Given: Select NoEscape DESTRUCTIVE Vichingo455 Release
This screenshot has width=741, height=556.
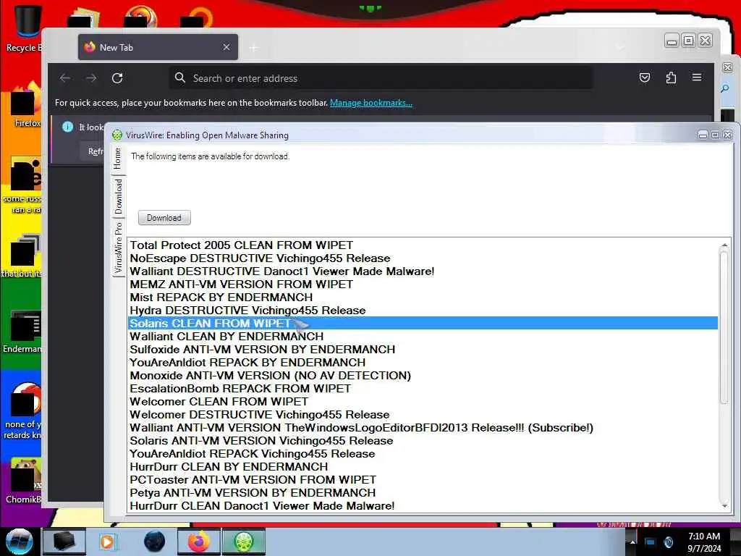Looking at the screenshot, I should (423, 258).
